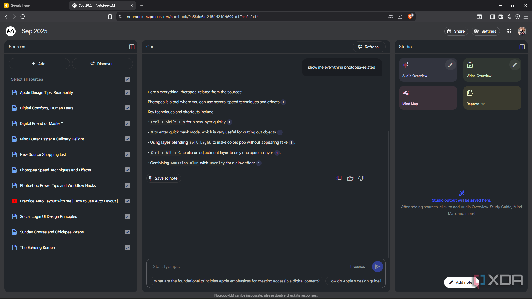Uncheck Miso Butter Pasta source checkbox
Image resolution: width=532 pixels, height=299 pixels.
[x=127, y=139]
